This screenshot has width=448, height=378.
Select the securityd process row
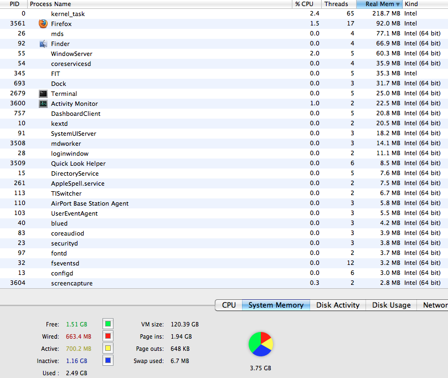(x=224, y=243)
